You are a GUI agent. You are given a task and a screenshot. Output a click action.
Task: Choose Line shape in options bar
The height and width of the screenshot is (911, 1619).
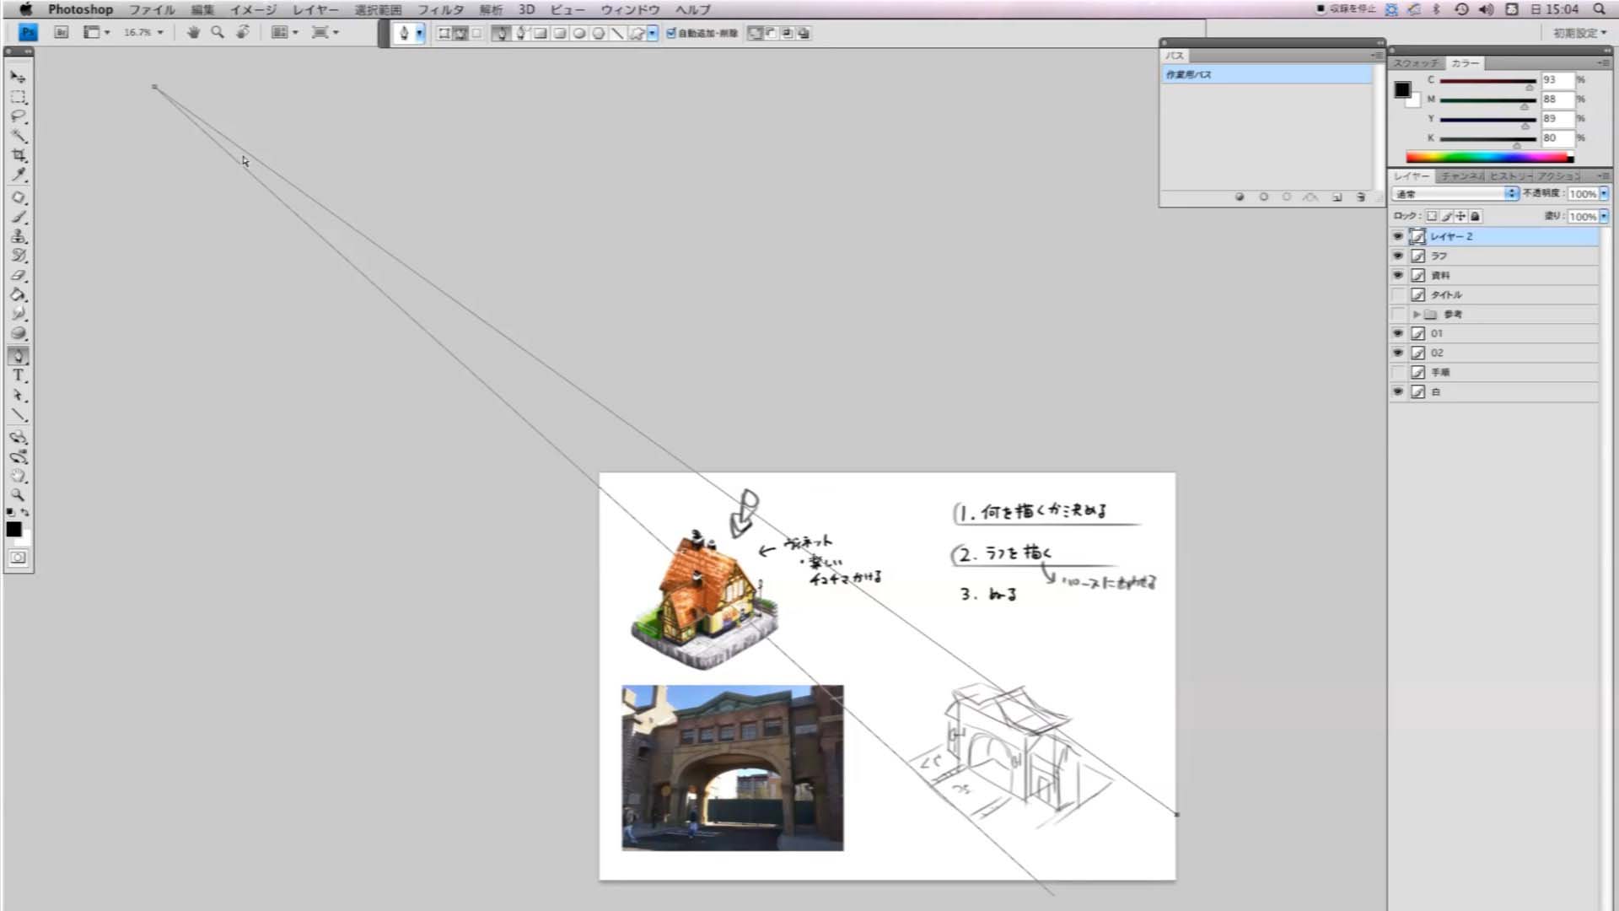coord(617,33)
